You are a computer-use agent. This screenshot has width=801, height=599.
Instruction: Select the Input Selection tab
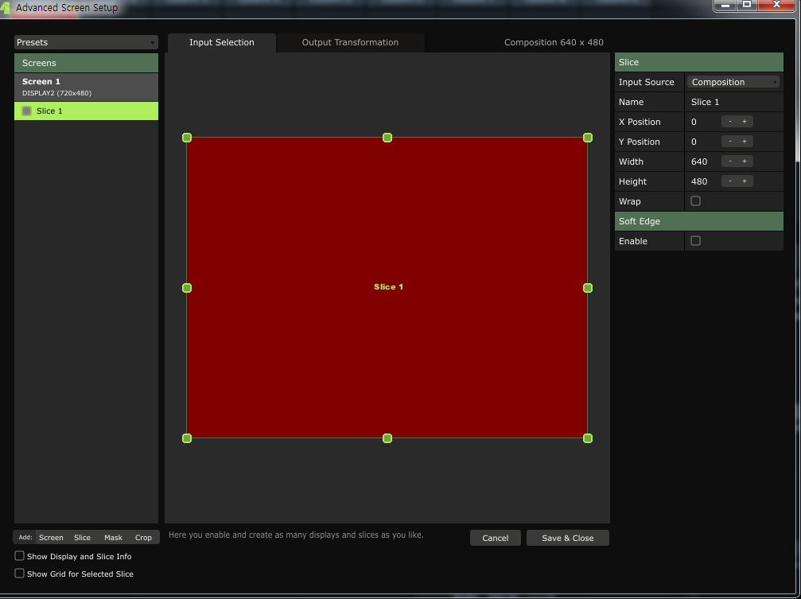coord(222,43)
